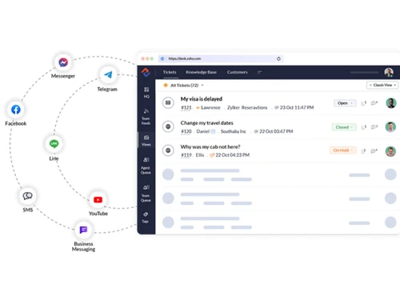The image size is (400, 300).
Task: Click thread count icon on visa ticket
Action: pos(363,103)
